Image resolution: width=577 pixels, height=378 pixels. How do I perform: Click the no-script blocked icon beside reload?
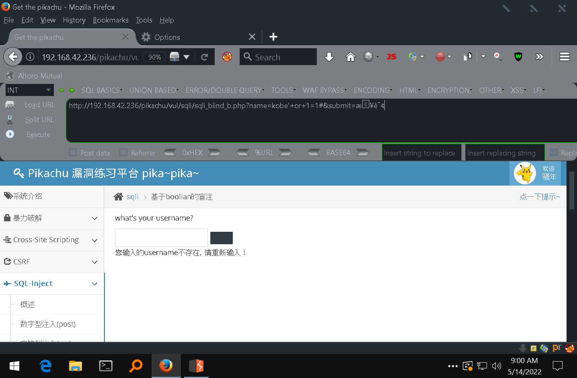[x=227, y=57]
